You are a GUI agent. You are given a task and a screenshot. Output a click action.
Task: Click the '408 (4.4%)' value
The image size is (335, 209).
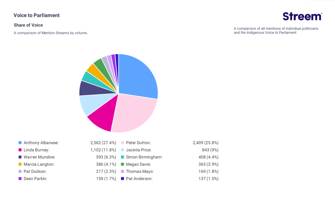click(x=208, y=157)
